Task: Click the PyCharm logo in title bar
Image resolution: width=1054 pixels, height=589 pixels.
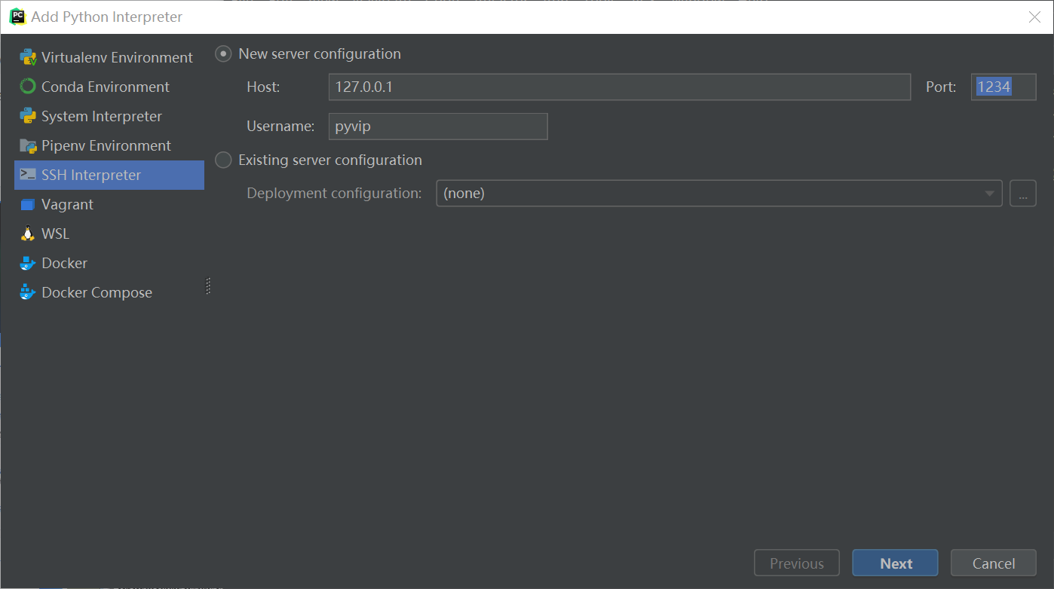Action: click(17, 17)
